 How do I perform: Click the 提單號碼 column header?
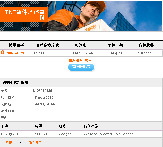pos(16,45)
